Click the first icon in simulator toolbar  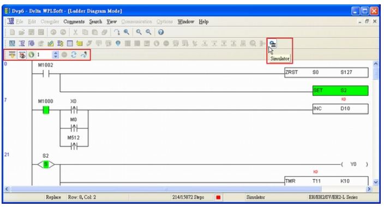point(12,55)
